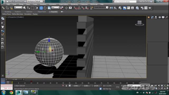Click the Use Pivot Point Center icon
This screenshot has height=95, width=169.
62,8
